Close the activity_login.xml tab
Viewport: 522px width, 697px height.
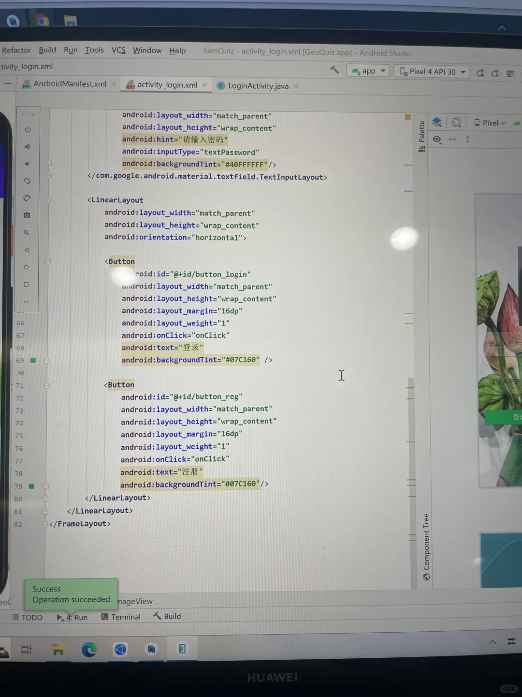pos(204,85)
